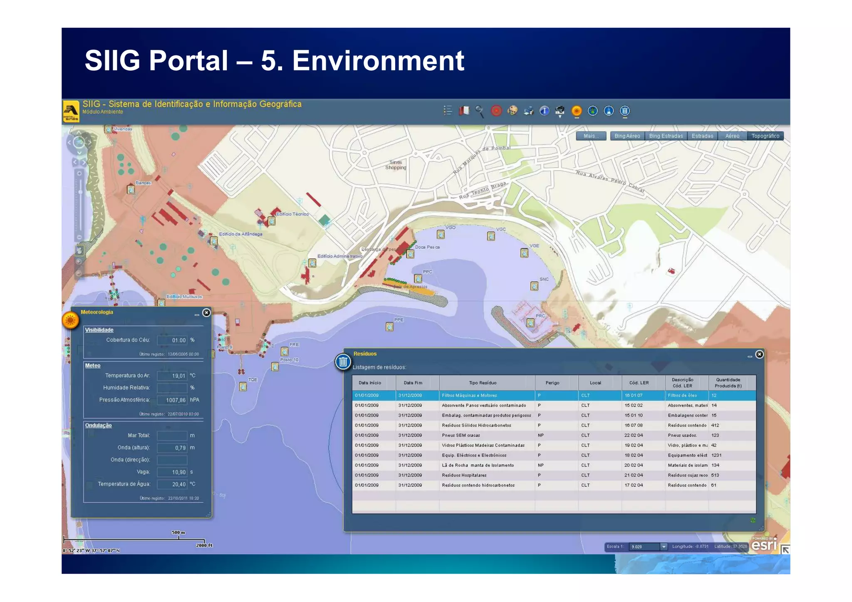Close the Resíduos panel
Viewport: 852px width, 602px height.
pyautogui.click(x=759, y=354)
